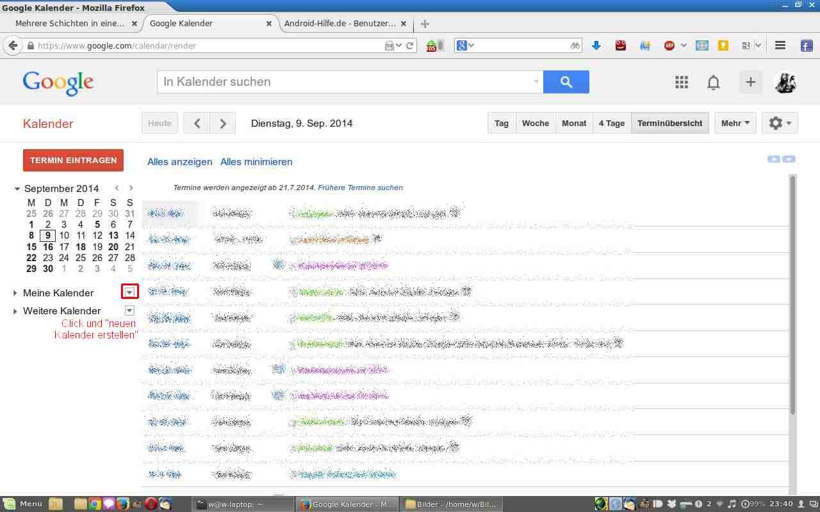Open the Mint Menü launcher
820x512 pixels.
[23, 504]
